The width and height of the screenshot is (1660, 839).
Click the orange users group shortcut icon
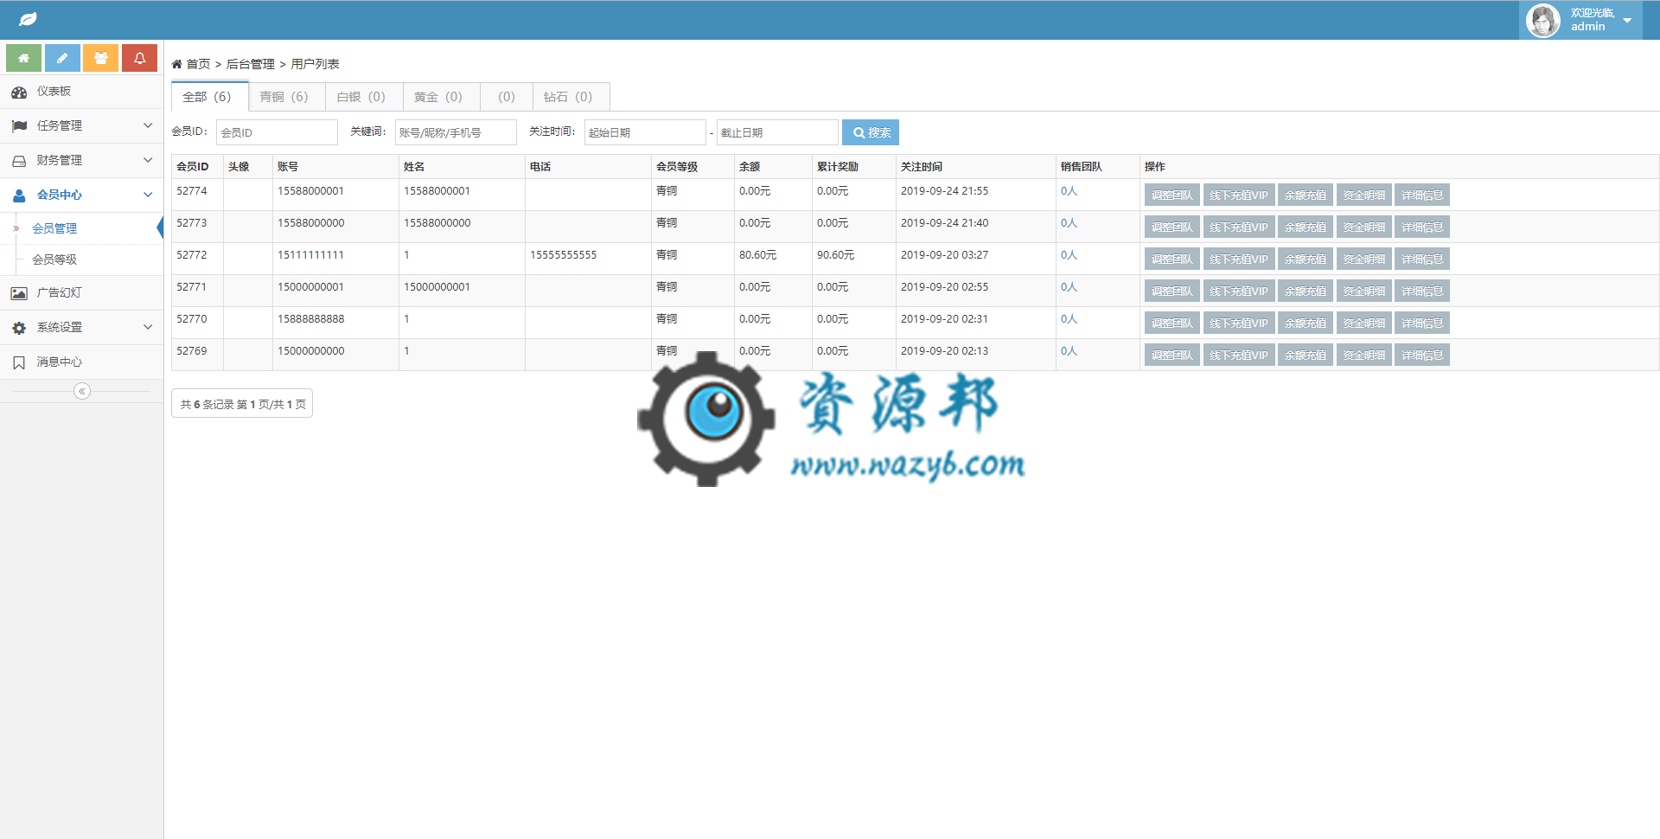click(x=101, y=58)
